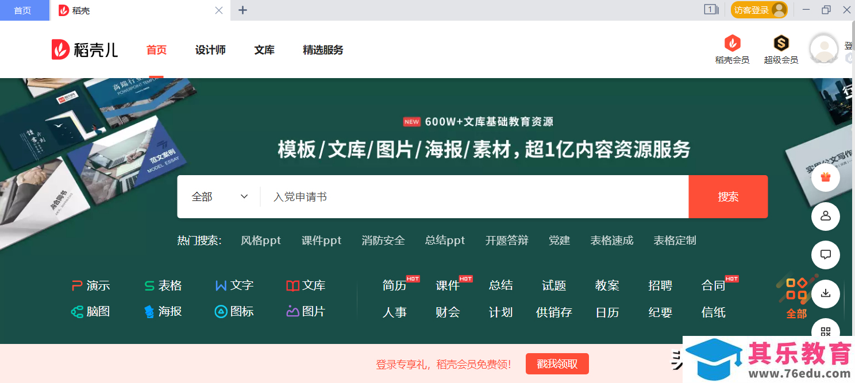Open 稻壳会员 membership icon
The width and height of the screenshot is (855, 383).
(x=732, y=49)
